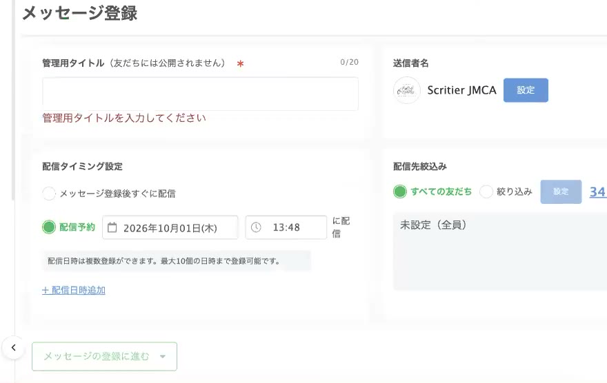This screenshot has height=383, width=607.
Task: Click the 配信先絞込み heading
Action: tap(420, 167)
